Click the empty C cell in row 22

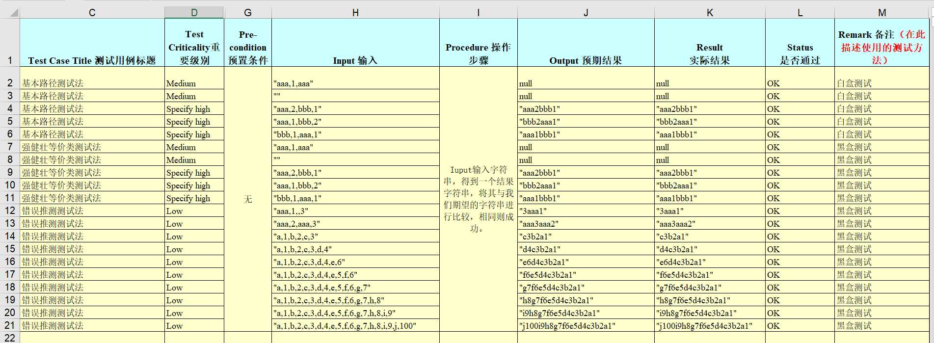coord(92,338)
